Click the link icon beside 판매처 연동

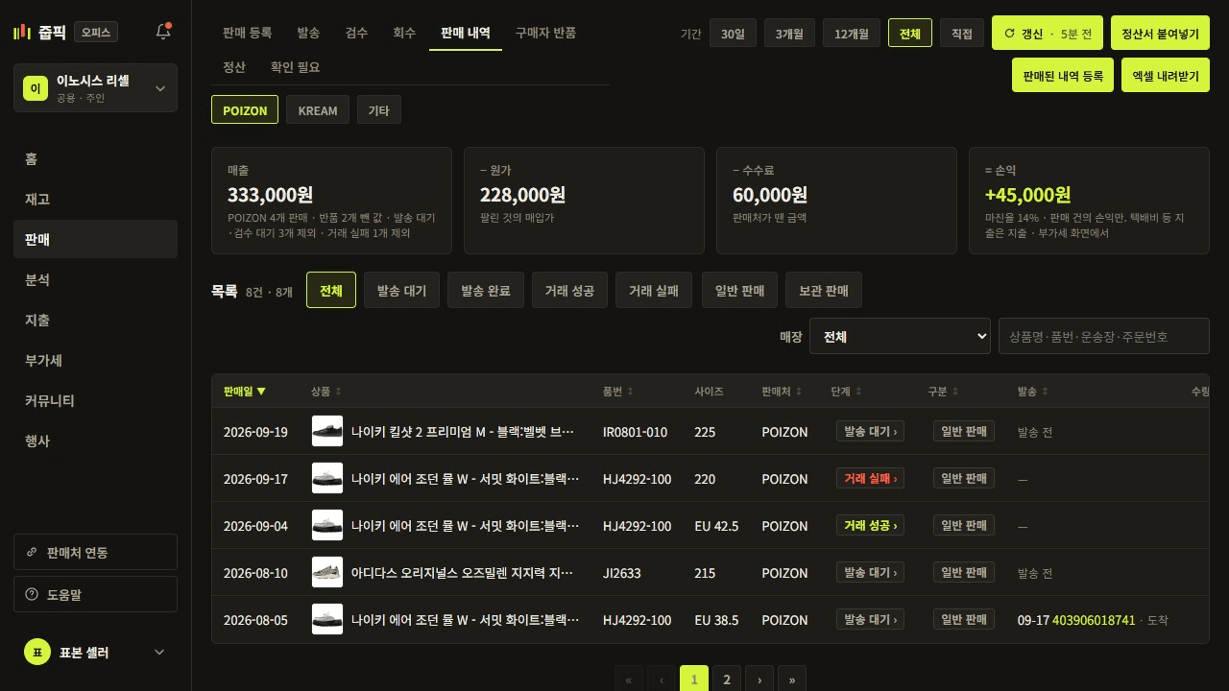(33, 552)
